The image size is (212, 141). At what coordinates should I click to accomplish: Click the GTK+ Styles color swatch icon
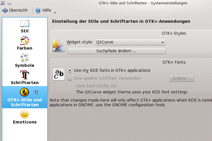[58, 46]
